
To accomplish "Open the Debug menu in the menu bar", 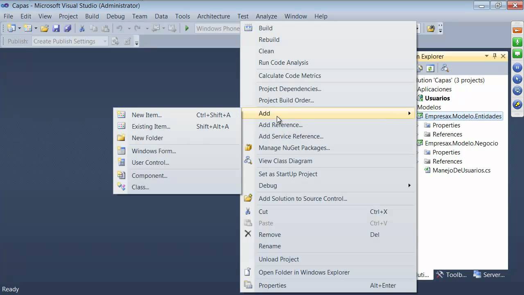I will 115,16.
